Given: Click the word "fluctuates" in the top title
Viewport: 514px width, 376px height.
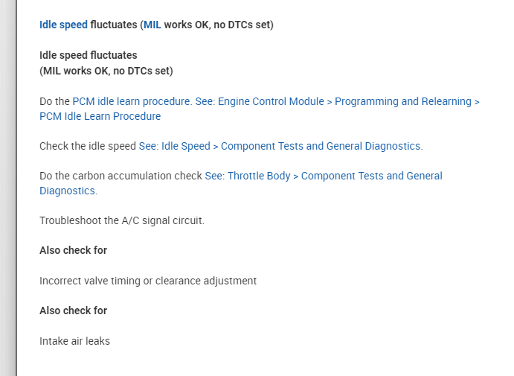Looking at the screenshot, I should coord(113,25).
